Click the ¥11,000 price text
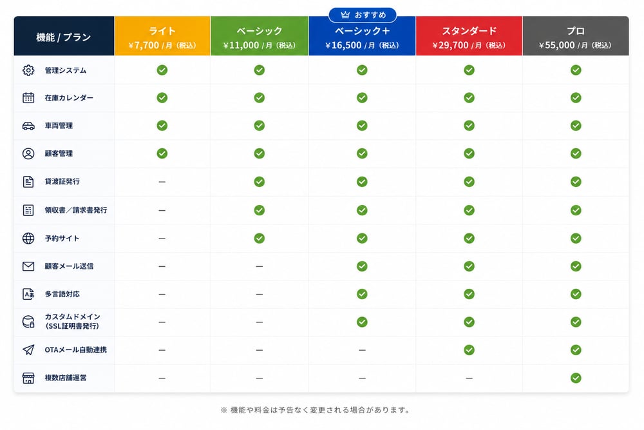This screenshot has height=430, width=644. pos(241,45)
